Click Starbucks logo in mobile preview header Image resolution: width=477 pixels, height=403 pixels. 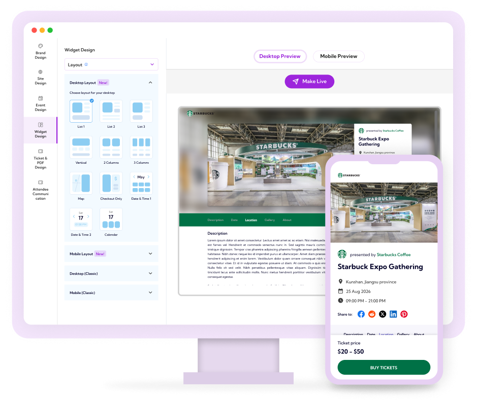pyautogui.click(x=349, y=175)
